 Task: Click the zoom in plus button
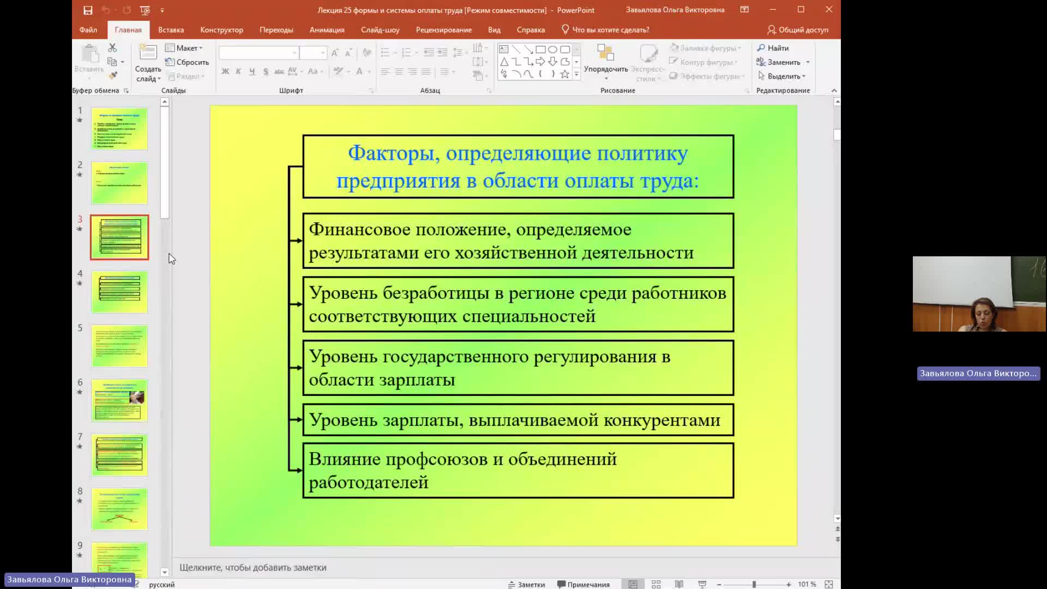pyautogui.click(x=789, y=584)
